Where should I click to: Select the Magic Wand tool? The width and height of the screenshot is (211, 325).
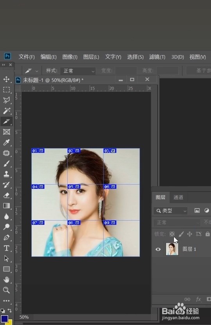pos(6,111)
